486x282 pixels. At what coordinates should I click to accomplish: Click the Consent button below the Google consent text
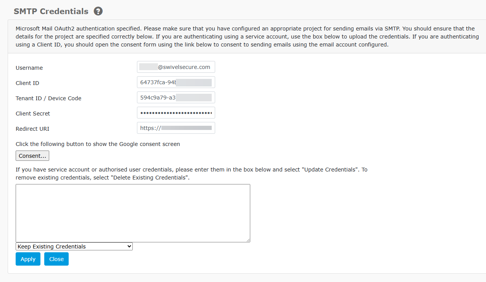(x=32, y=155)
